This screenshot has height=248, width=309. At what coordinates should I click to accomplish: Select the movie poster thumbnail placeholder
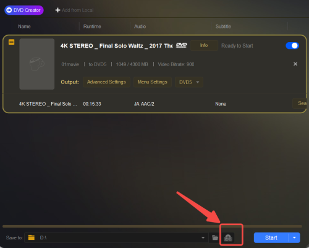pyautogui.click(x=37, y=64)
